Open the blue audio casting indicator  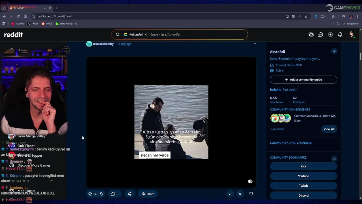(x=316, y=16)
